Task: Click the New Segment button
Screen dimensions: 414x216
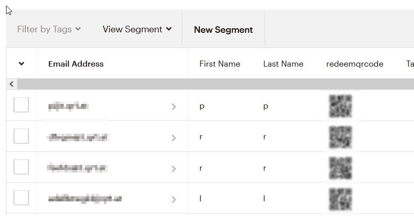Action: [223, 30]
